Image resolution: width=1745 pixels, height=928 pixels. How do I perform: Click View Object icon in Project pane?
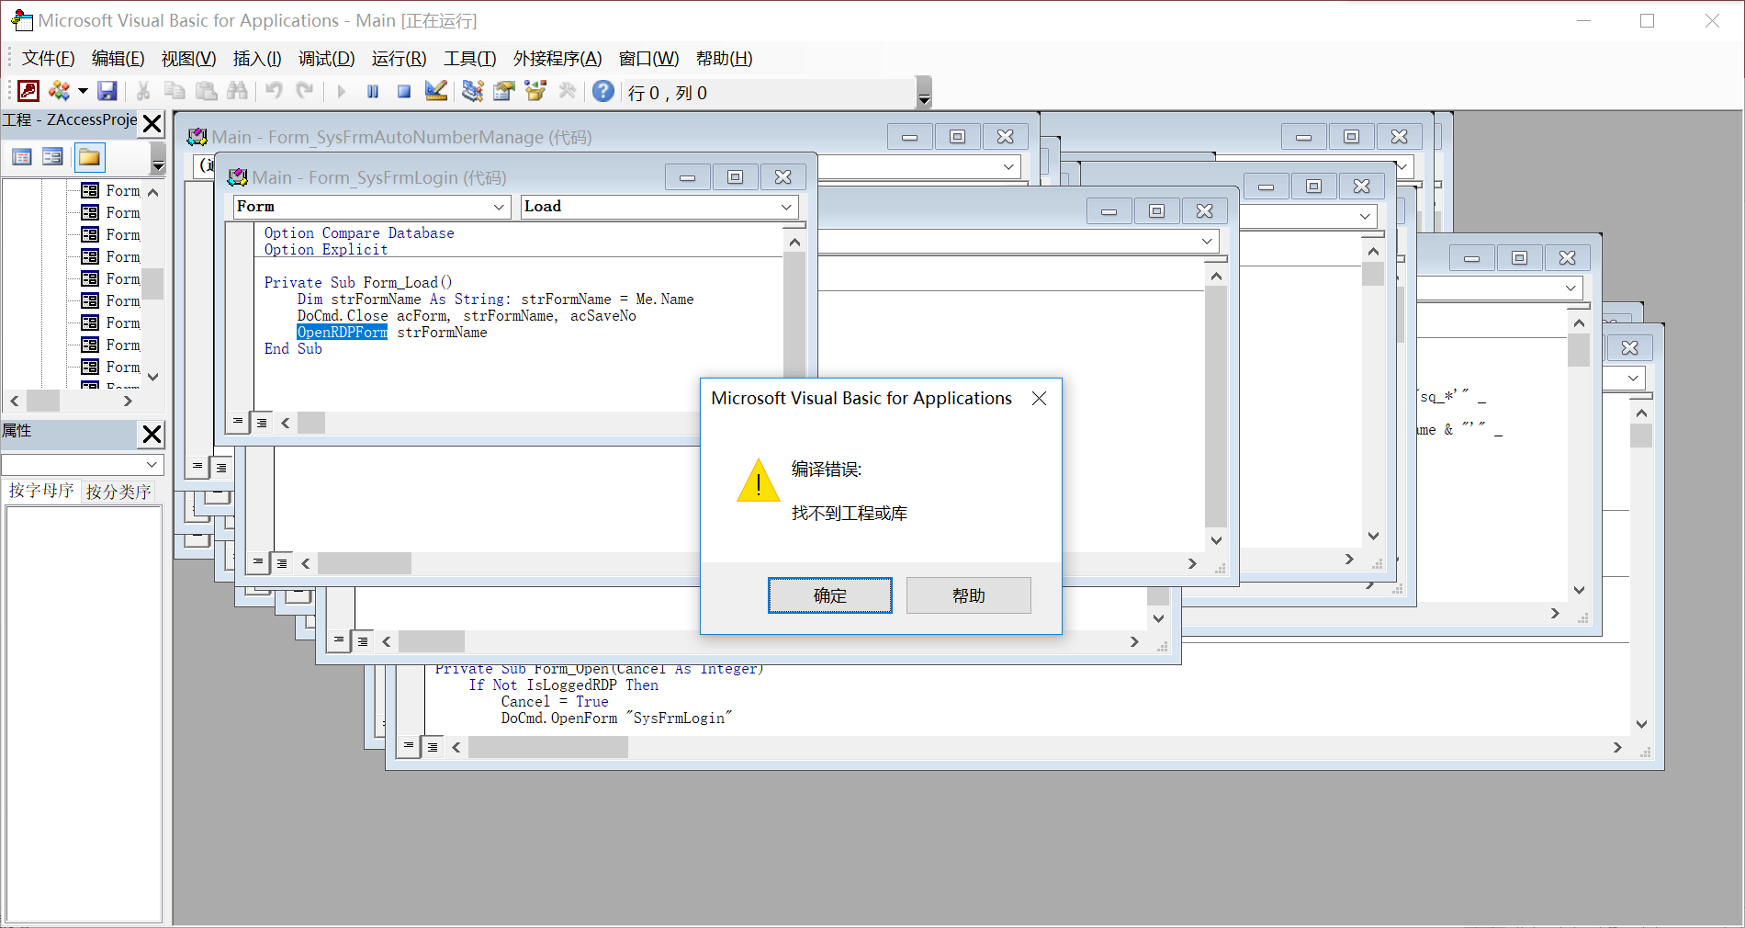(53, 157)
